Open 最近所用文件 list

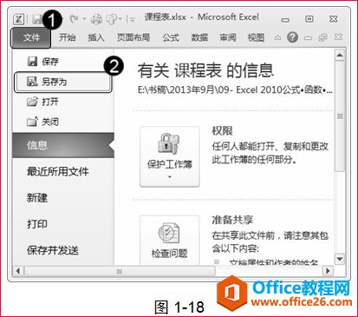[x=57, y=172]
